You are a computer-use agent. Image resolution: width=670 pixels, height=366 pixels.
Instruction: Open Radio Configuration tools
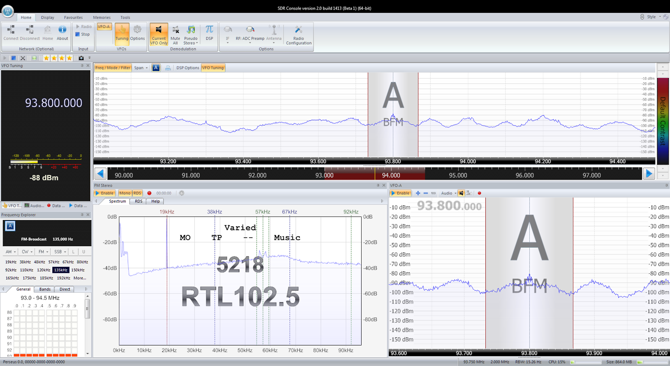(x=298, y=35)
